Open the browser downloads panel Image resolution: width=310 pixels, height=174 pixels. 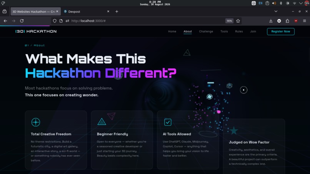coord(271,21)
